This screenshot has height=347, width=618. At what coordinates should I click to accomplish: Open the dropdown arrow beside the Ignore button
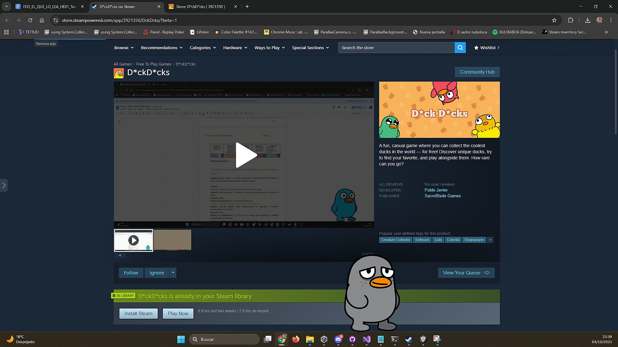tap(173, 272)
